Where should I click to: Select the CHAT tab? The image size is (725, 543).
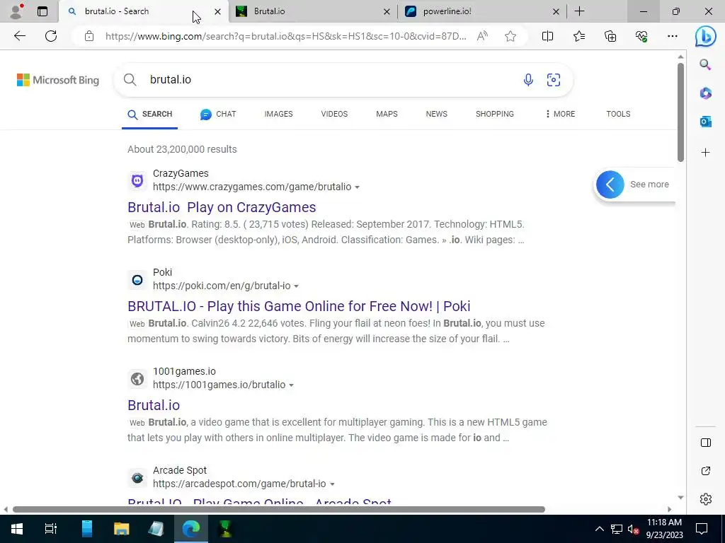click(218, 114)
